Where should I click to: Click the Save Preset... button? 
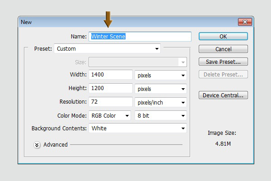(x=223, y=62)
